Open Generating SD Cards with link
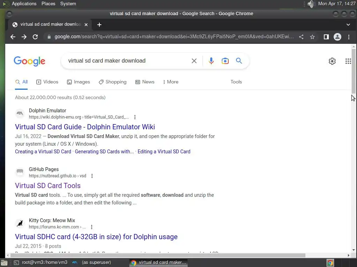Image resolution: width=357 pixels, height=267 pixels. pos(104,152)
